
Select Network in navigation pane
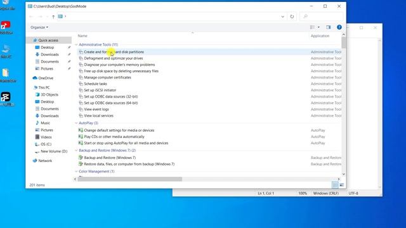[x=43, y=161]
